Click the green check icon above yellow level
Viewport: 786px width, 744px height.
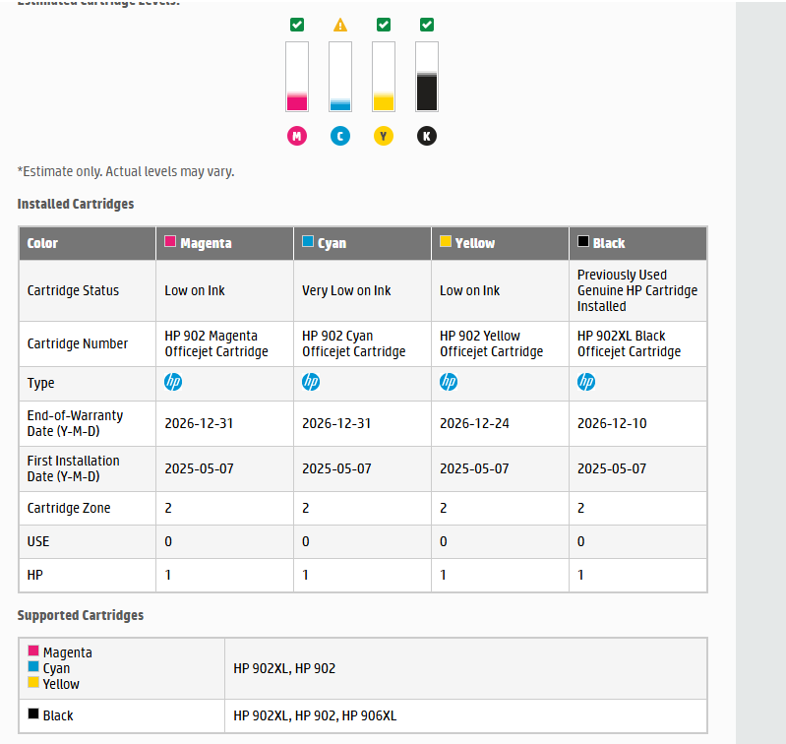coord(384,25)
